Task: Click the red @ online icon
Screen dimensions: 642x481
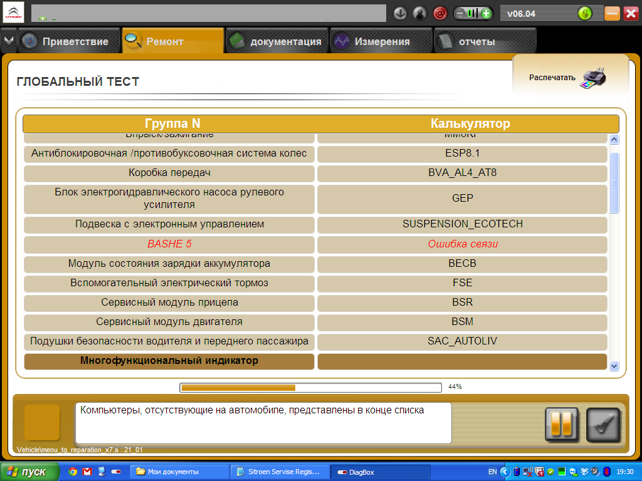Action: [x=441, y=13]
